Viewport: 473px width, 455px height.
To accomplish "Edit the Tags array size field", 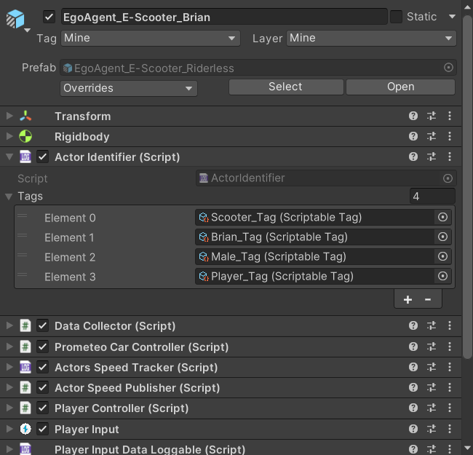I will 432,197.
